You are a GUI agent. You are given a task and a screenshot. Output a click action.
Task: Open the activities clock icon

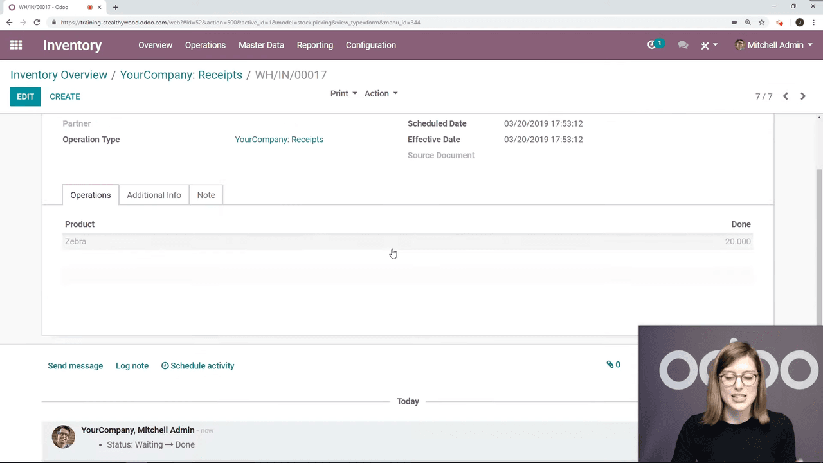pyautogui.click(x=653, y=45)
